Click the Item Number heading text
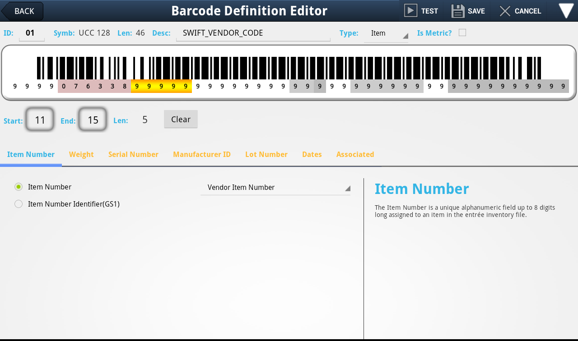 422,189
